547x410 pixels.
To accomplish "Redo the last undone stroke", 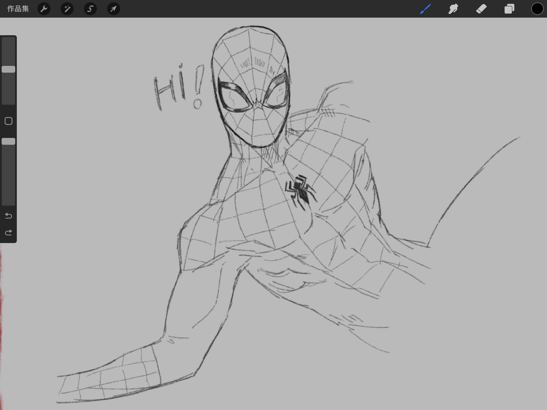I will [x=9, y=233].
